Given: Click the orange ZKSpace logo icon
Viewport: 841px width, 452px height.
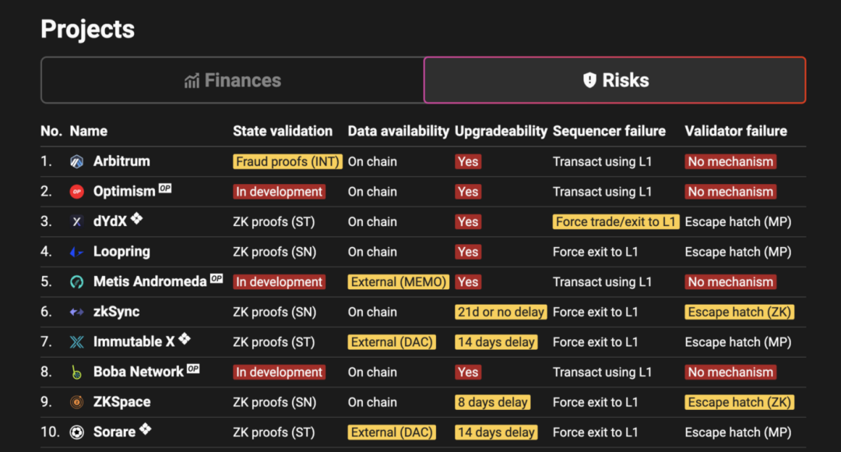Looking at the screenshot, I should (76, 402).
